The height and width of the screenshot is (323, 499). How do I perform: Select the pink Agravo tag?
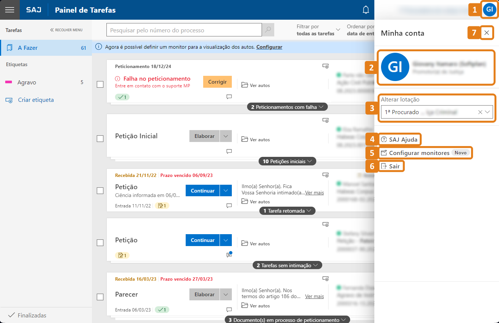[x=27, y=82]
